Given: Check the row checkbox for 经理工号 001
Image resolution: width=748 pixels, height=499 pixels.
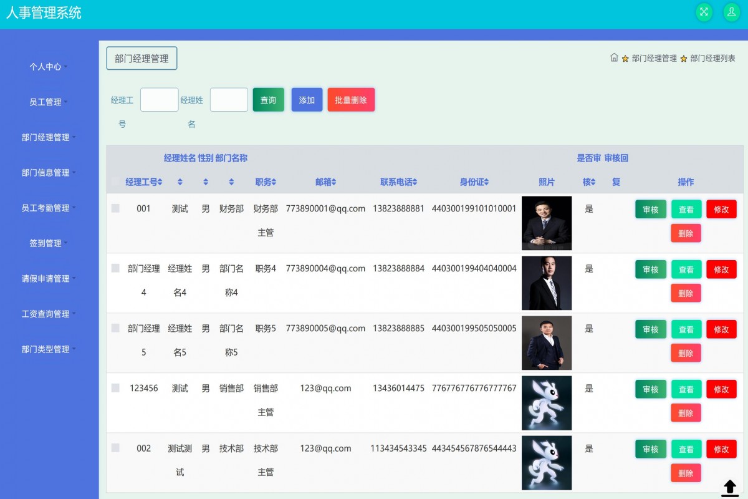Looking at the screenshot, I should click(x=115, y=208).
